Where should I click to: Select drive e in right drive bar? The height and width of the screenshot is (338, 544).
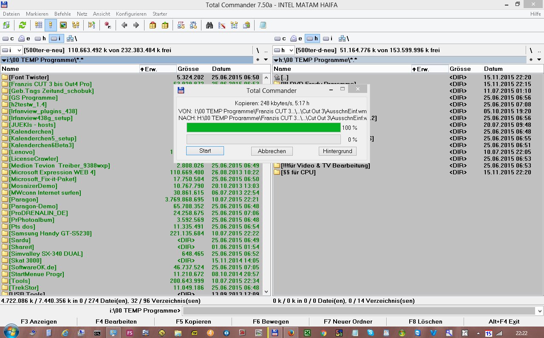coord(296,39)
